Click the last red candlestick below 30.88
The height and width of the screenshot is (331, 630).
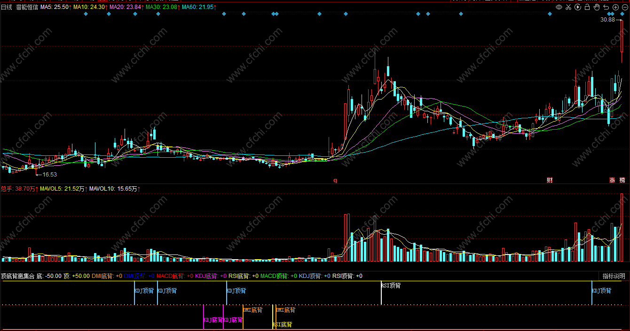pyautogui.click(x=622, y=41)
